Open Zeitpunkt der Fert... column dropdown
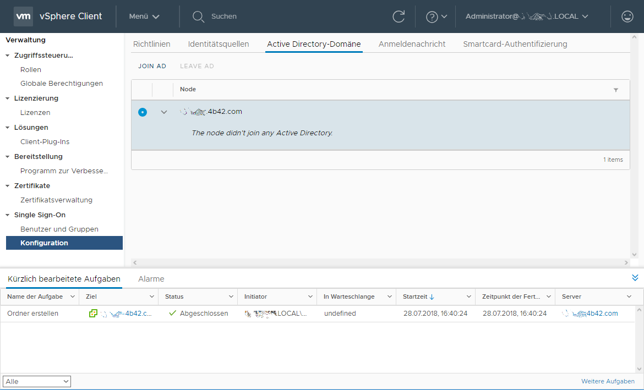644x390 pixels. pyautogui.click(x=548, y=297)
